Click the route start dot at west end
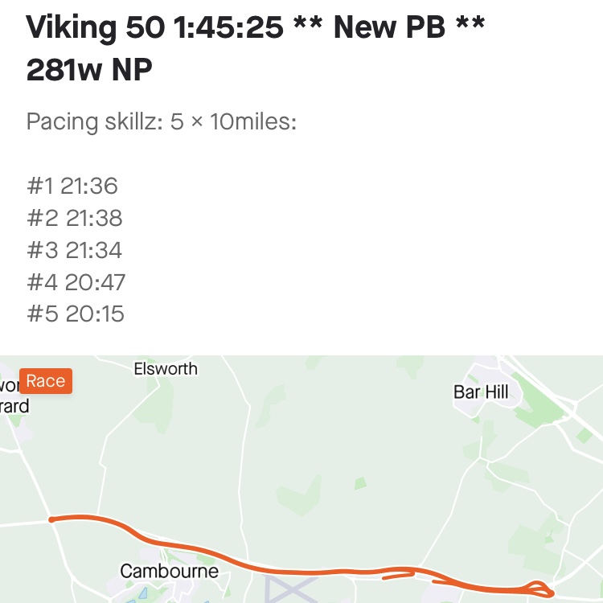 point(51,520)
